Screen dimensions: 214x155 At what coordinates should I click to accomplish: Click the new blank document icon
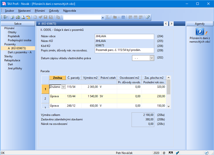(35, 17)
